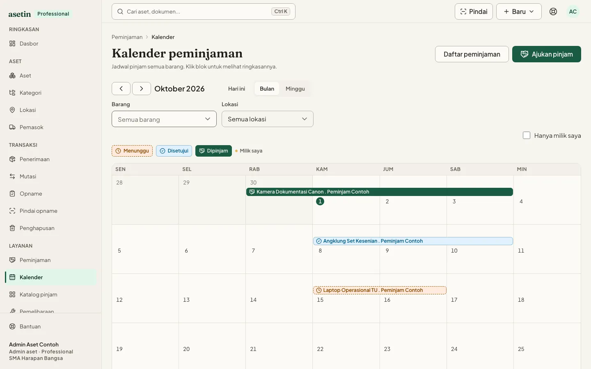Expand the Baru dropdown button

tap(519, 11)
